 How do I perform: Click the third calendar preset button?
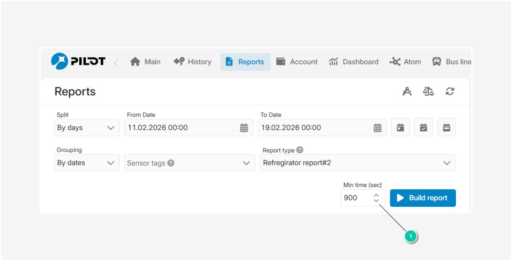[x=446, y=127]
